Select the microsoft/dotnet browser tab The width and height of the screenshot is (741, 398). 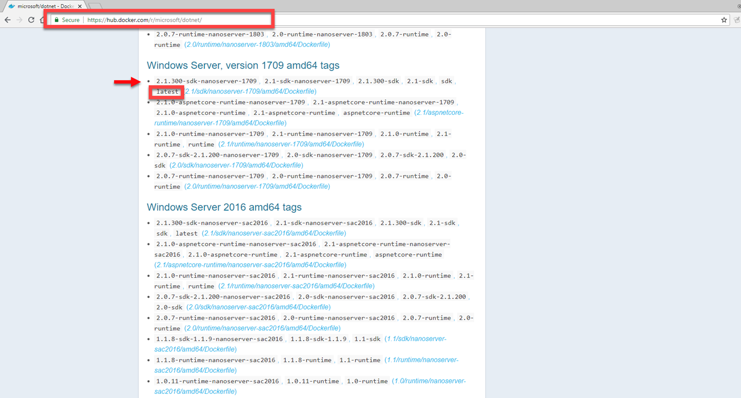pyautogui.click(x=45, y=6)
